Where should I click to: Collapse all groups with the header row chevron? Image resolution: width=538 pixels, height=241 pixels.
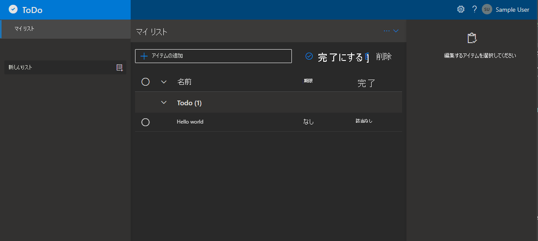[x=164, y=82]
